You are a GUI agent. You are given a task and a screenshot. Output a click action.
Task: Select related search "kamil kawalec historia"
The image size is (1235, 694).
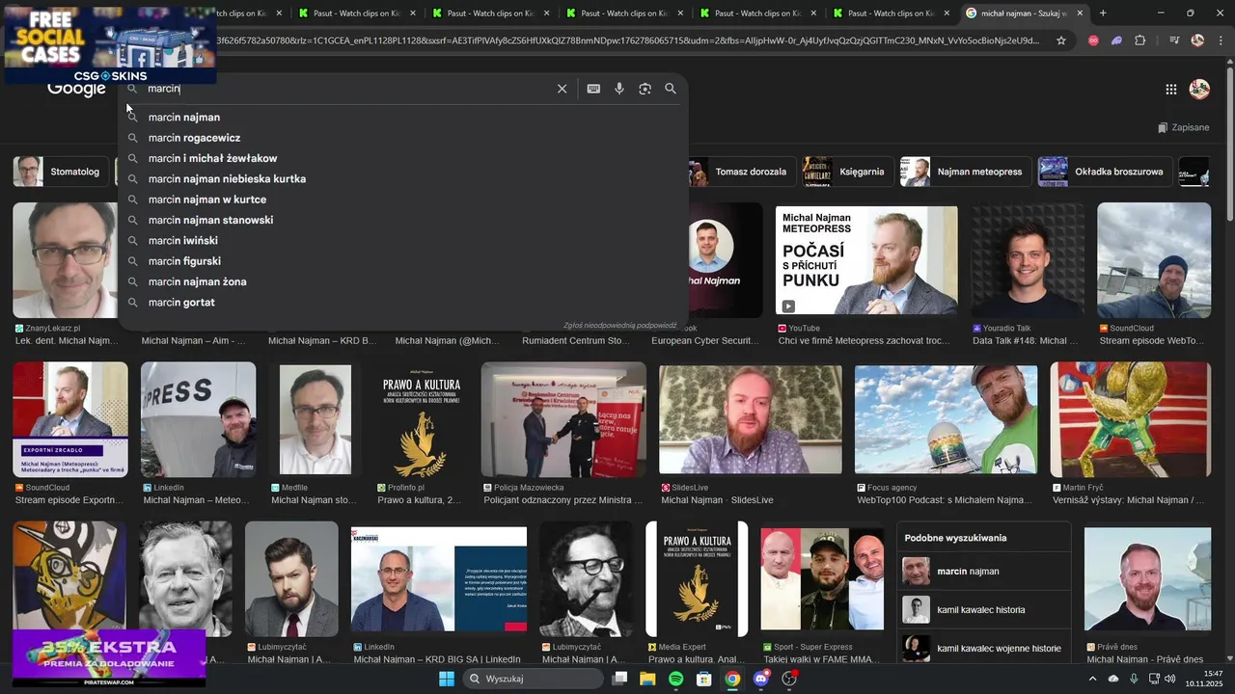click(x=984, y=610)
